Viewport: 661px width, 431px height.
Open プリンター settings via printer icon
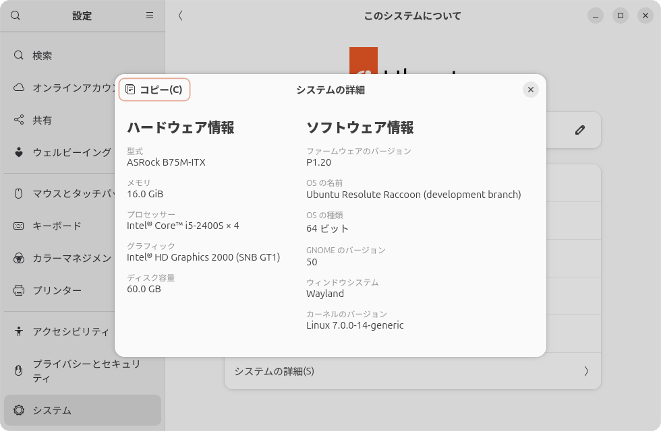(x=19, y=290)
